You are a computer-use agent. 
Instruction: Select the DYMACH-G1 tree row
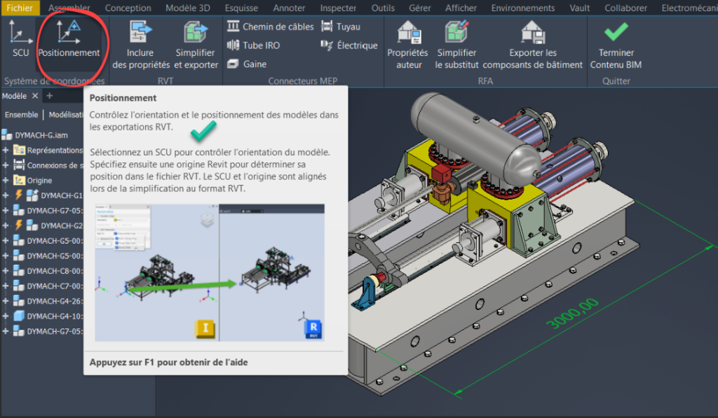tap(48, 195)
